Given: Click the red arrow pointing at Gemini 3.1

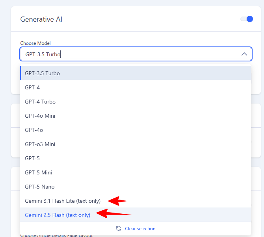Looking at the screenshot, I should tap(118, 201).
